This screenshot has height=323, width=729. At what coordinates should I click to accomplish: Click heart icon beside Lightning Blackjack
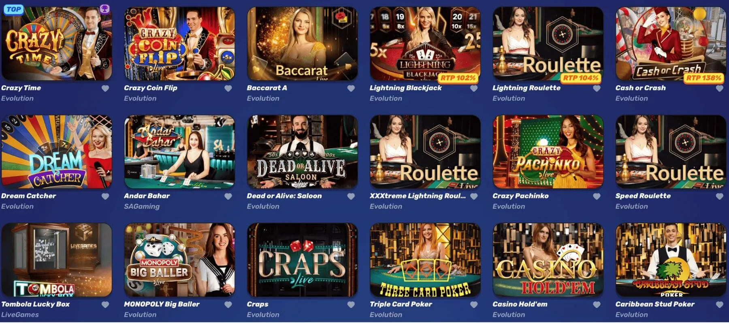pyautogui.click(x=474, y=88)
